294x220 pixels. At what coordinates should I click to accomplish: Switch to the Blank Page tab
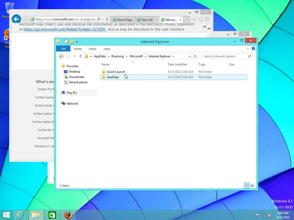[123, 20]
